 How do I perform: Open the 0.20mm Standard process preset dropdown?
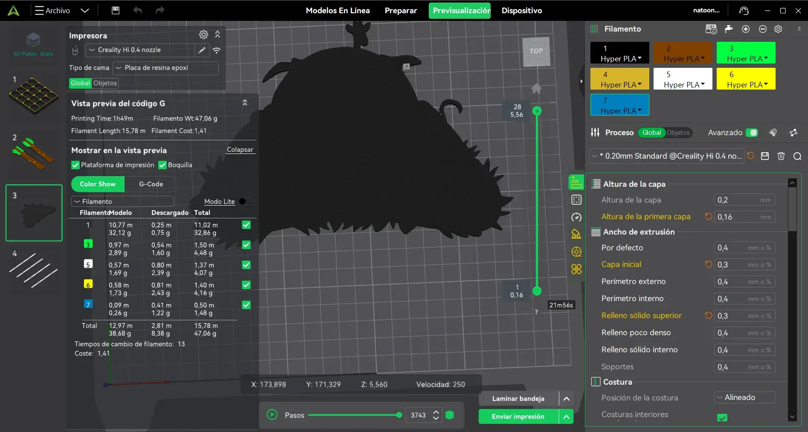coord(667,156)
